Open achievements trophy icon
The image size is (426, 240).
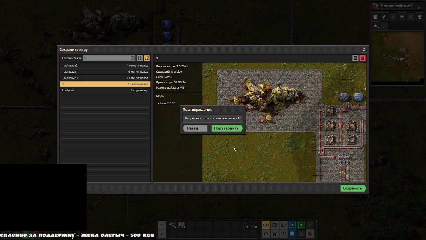tap(420, 17)
